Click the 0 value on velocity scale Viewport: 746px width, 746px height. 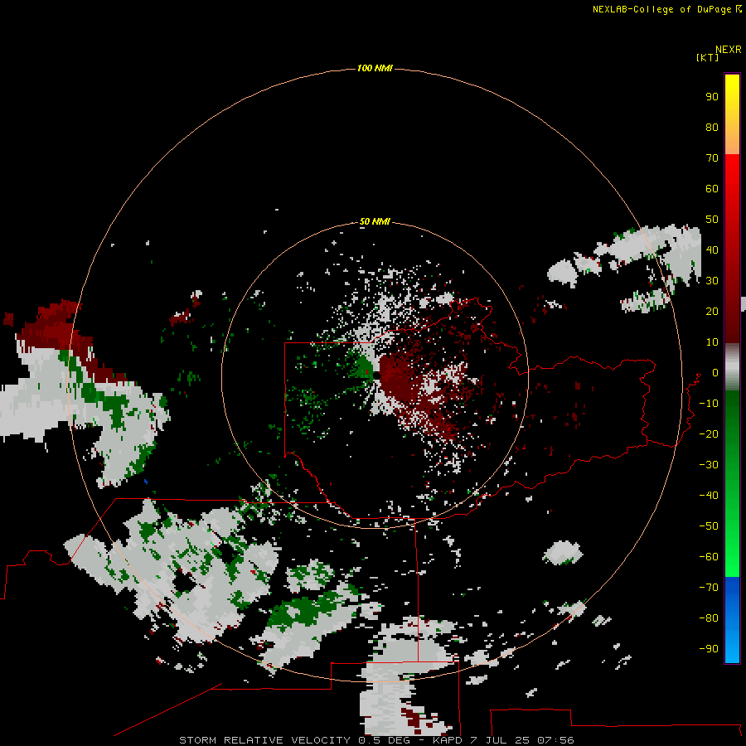[715, 372]
